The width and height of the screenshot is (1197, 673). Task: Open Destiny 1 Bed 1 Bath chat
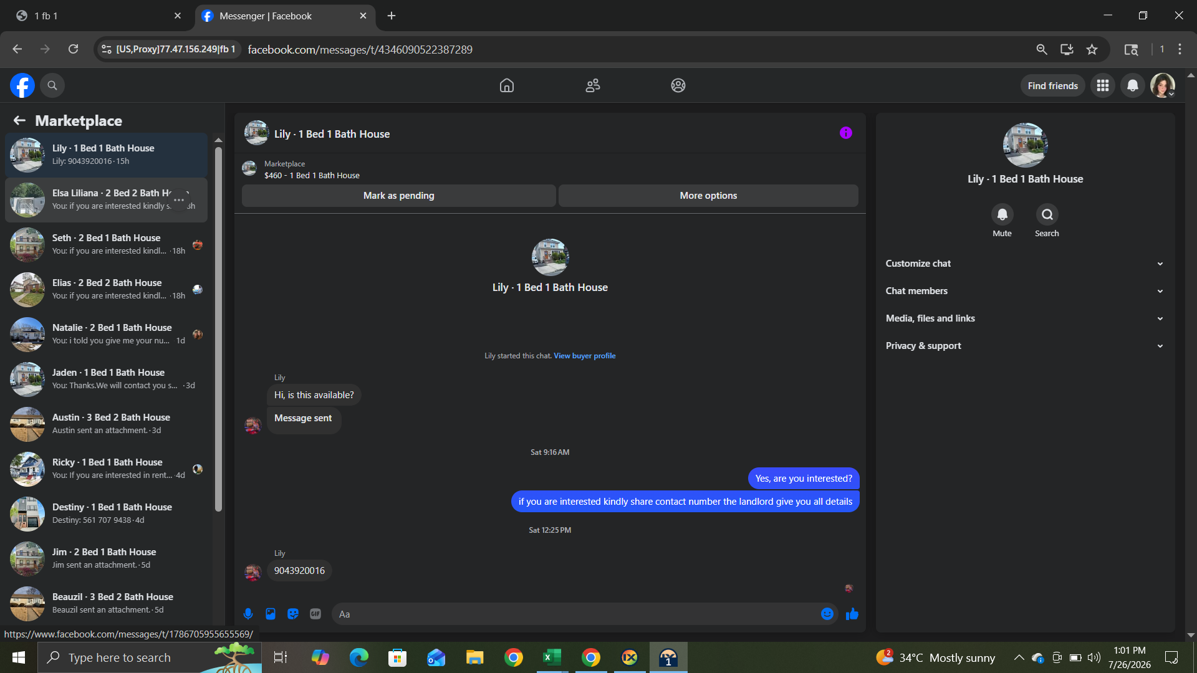pyautogui.click(x=107, y=513)
